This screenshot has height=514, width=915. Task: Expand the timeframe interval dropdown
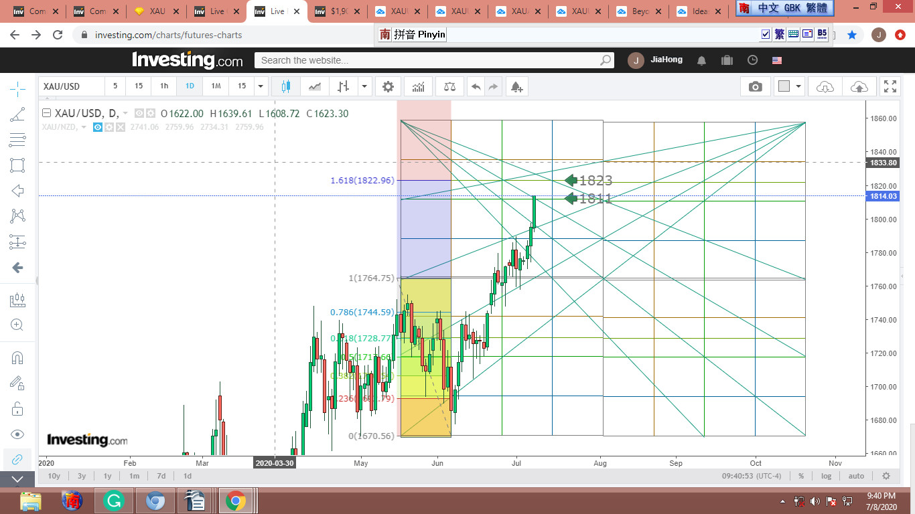tap(261, 86)
